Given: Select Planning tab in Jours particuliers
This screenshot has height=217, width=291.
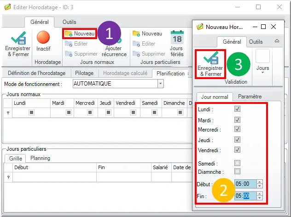Looking at the screenshot, I should 40,158.
